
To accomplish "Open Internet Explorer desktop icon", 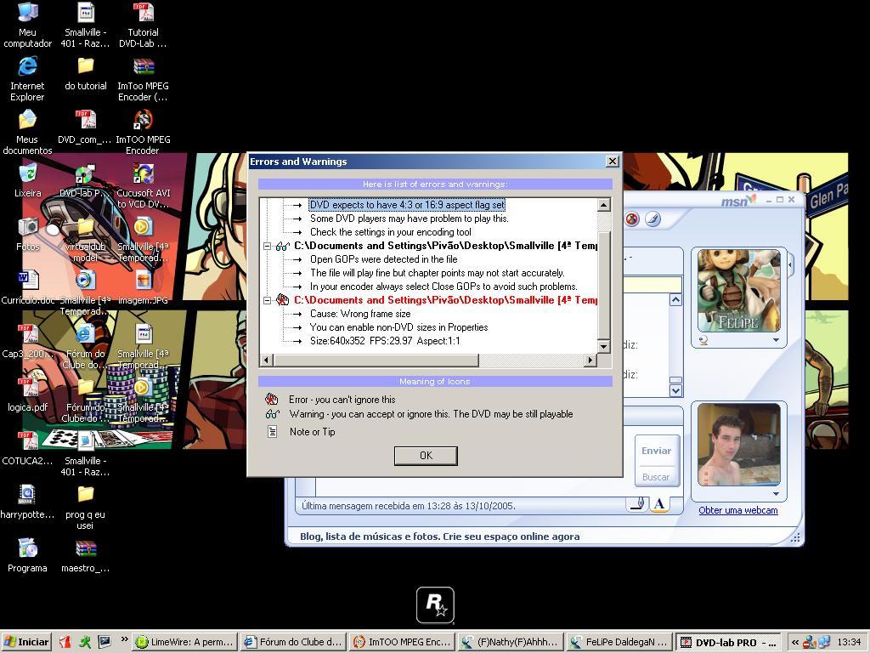I will coord(27,79).
